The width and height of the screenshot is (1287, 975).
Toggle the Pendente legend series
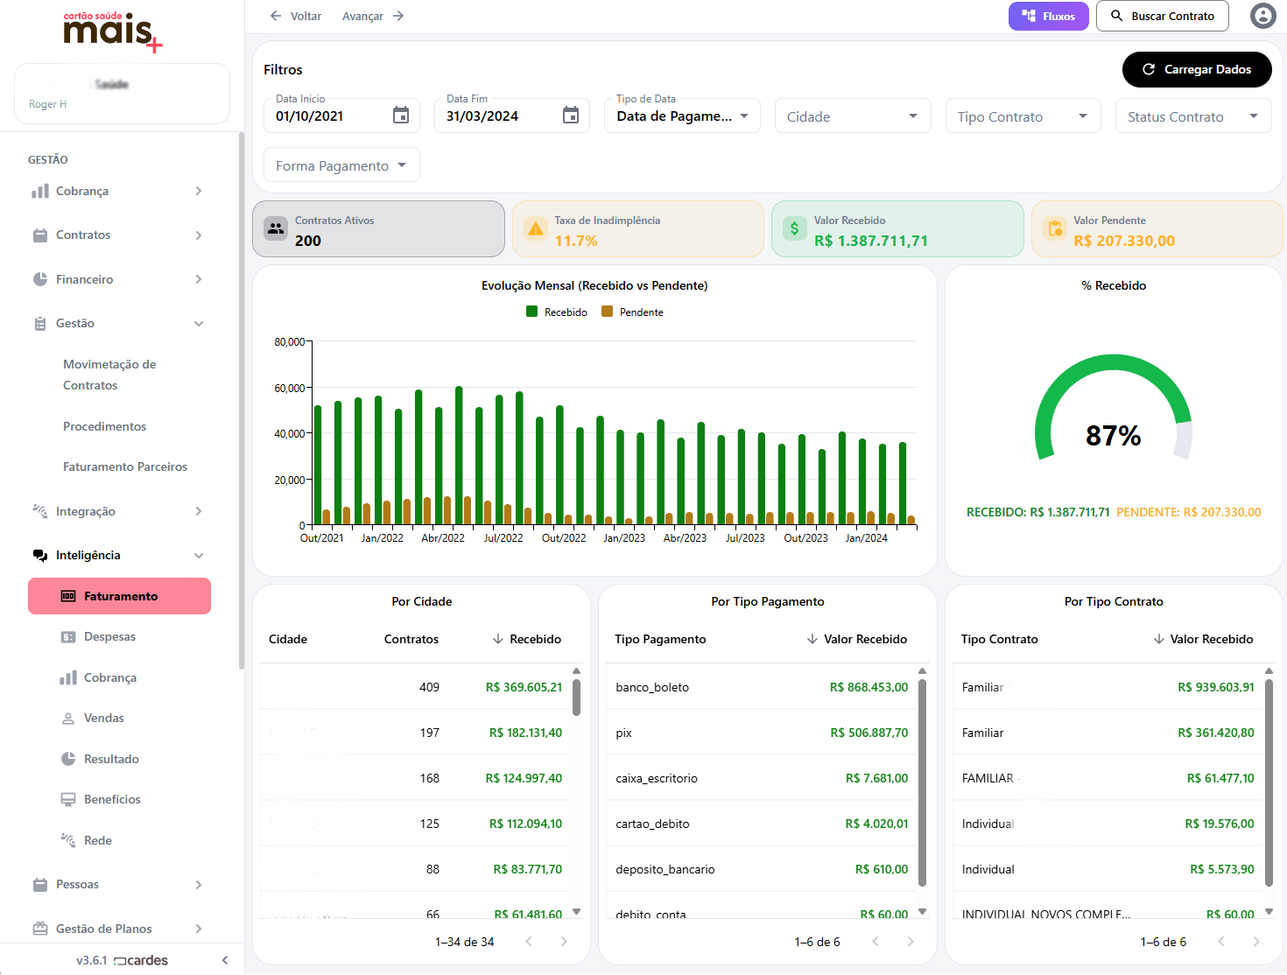tap(632, 312)
